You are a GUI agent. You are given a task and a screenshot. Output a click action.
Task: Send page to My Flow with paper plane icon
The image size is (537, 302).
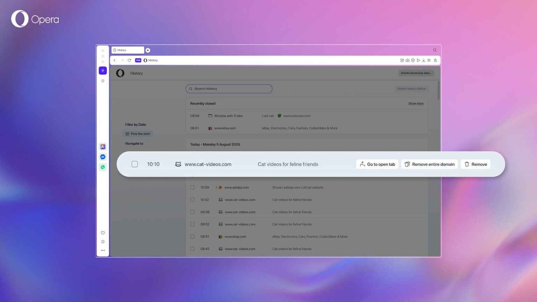[418, 60]
